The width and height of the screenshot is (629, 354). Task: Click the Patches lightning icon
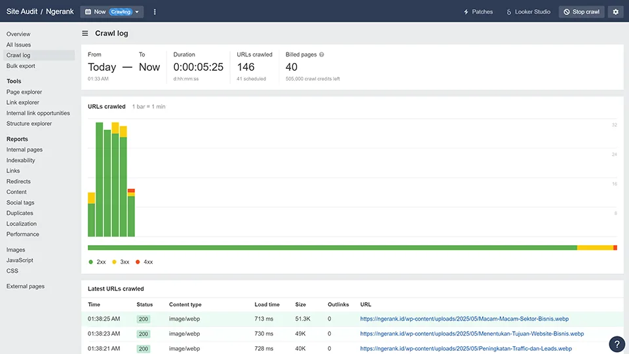(x=467, y=12)
